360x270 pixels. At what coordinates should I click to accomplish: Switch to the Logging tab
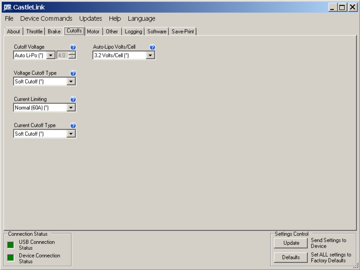133,31
